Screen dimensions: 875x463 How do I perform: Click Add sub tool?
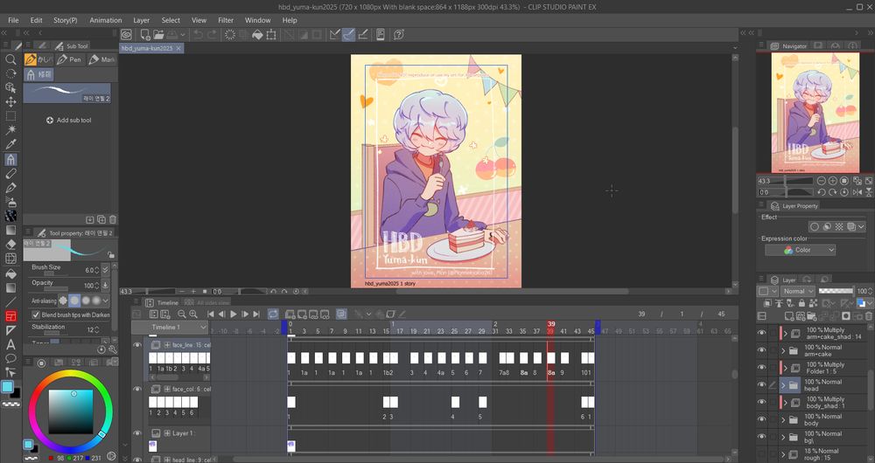pyautogui.click(x=68, y=121)
